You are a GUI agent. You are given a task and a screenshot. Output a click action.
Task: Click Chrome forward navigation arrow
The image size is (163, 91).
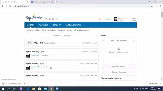(x=6, y=6)
